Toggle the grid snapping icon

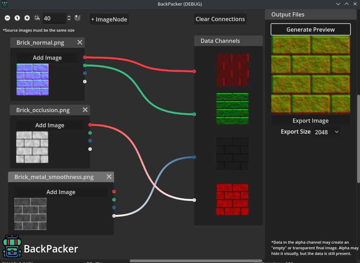[x=37, y=18]
